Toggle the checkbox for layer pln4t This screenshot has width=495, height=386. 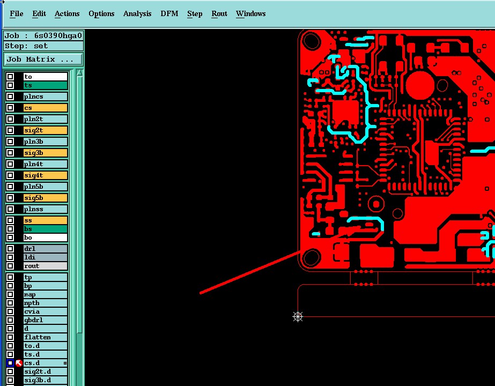coord(10,164)
